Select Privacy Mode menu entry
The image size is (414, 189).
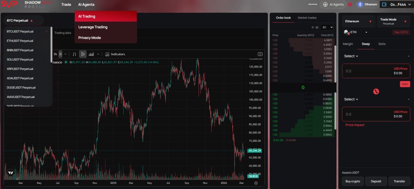click(106, 38)
